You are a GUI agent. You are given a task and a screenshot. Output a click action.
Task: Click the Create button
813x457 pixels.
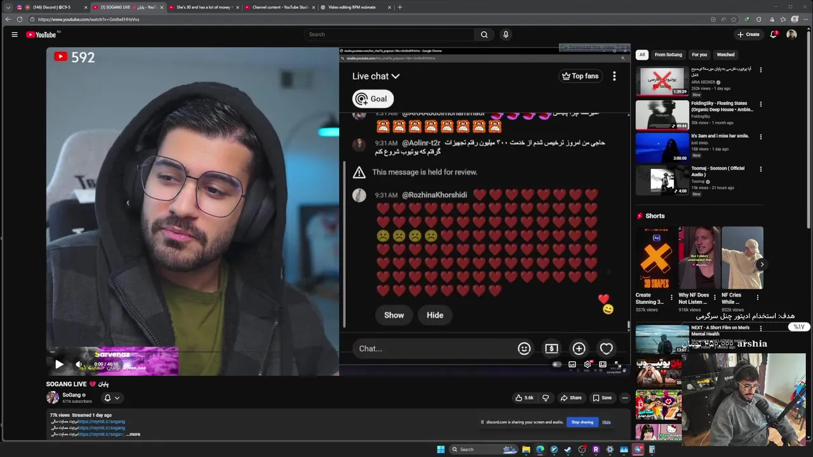pyautogui.click(x=748, y=34)
